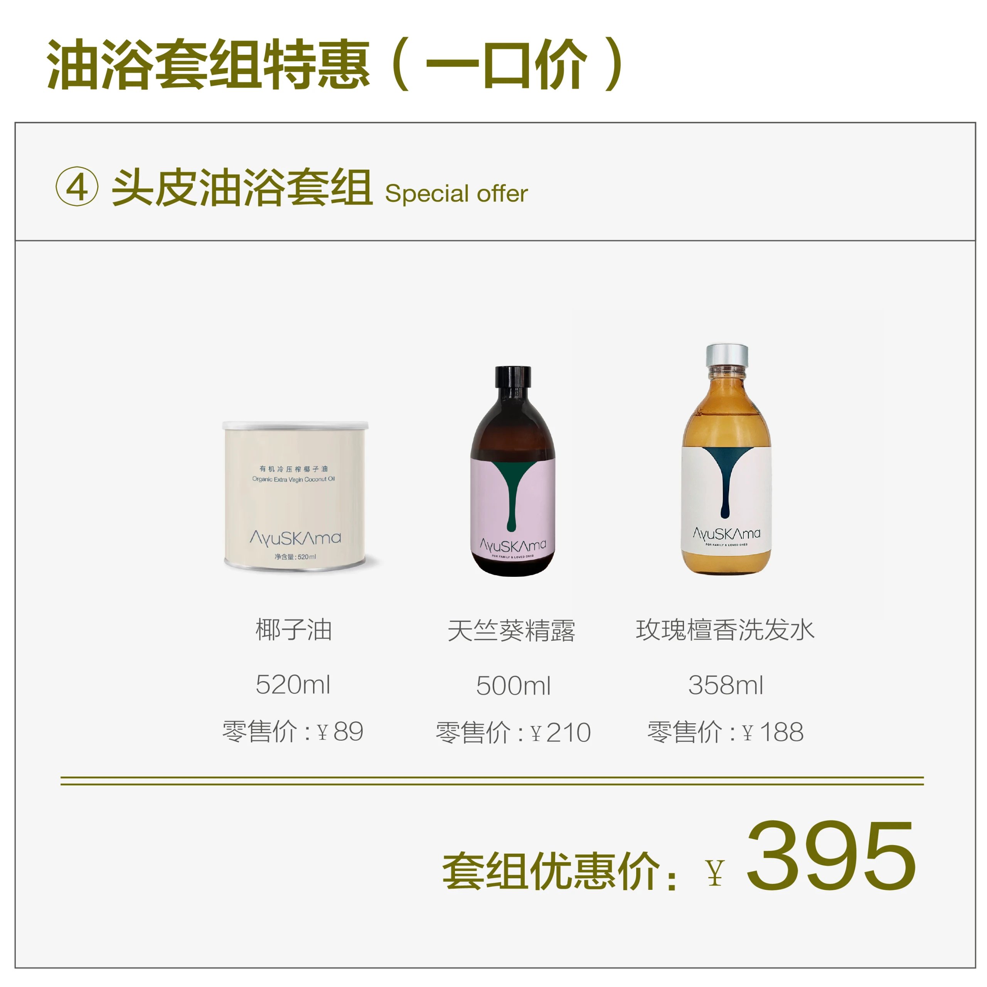Image resolution: width=987 pixels, height=987 pixels.
Task: Click the 头皮油浴套组 section heading
Action: (242, 187)
